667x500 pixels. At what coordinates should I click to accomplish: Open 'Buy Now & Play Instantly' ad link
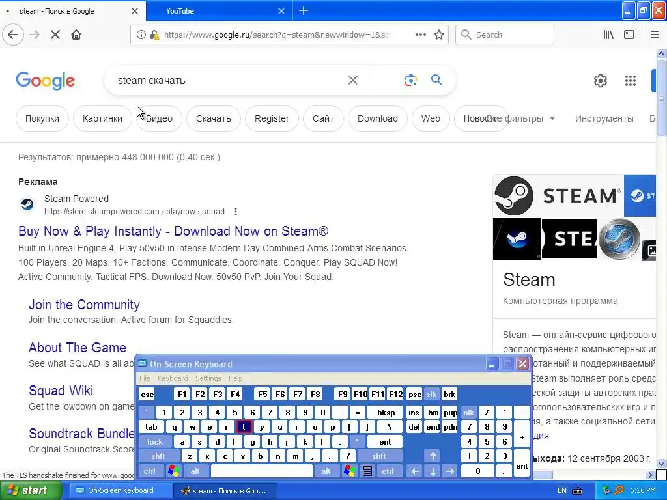click(x=173, y=231)
